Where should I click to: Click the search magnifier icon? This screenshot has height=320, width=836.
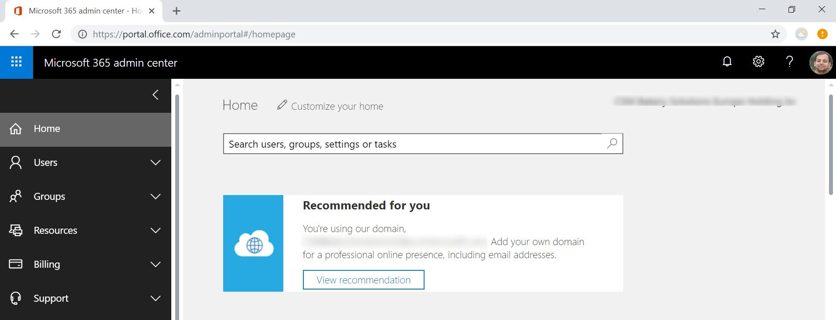(x=612, y=143)
